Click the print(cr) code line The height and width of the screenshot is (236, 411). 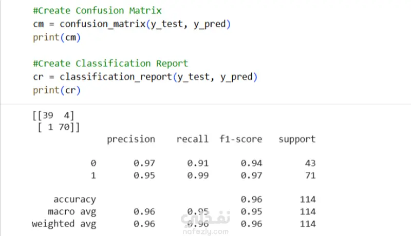[x=57, y=90]
